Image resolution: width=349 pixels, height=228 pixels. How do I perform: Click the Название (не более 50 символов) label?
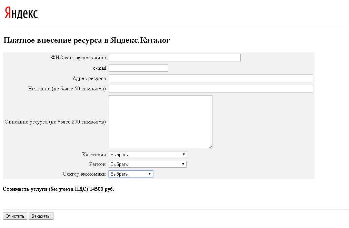67,89
